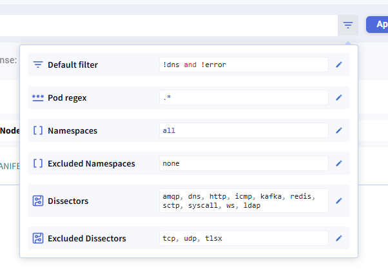Image resolution: width=388 pixels, height=273 pixels.
Task: Click the filter settings icon beside query bar
Action: (347, 25)
